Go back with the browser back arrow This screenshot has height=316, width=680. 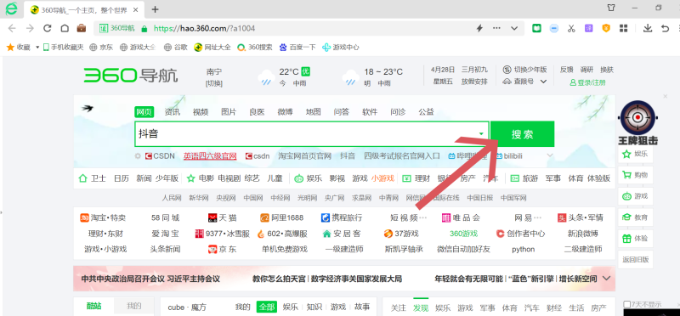(12, 29)
